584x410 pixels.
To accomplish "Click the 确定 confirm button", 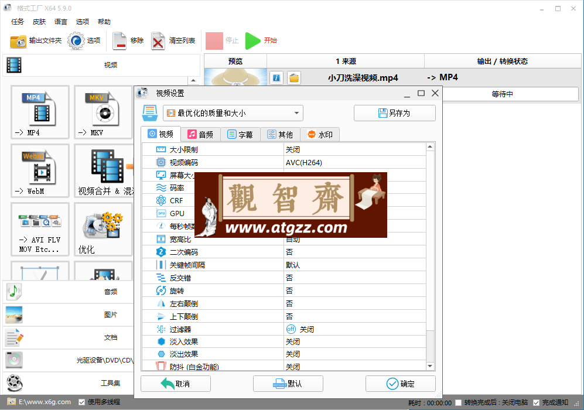I will [x=401, y=384].
